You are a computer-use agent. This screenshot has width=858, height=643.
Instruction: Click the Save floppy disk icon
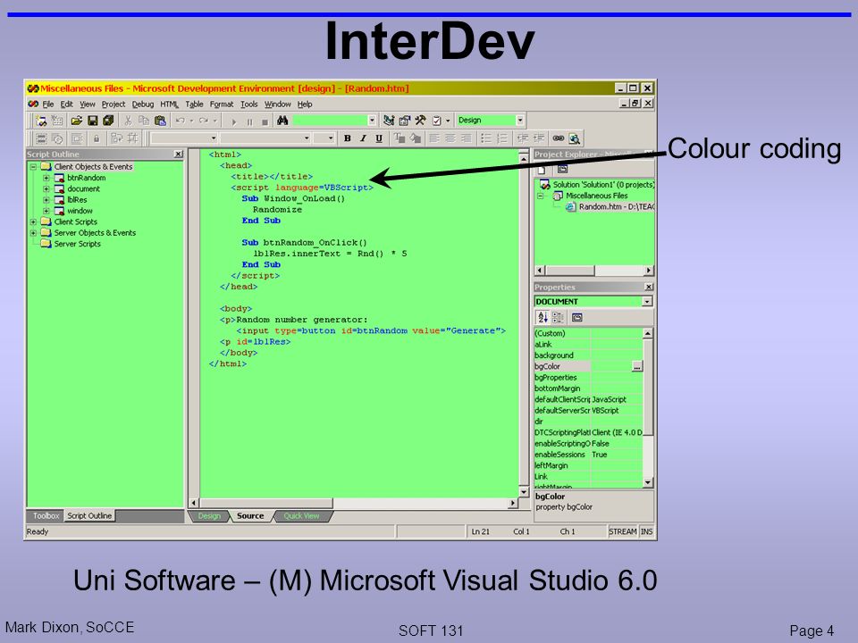click(x=92, y=121)
